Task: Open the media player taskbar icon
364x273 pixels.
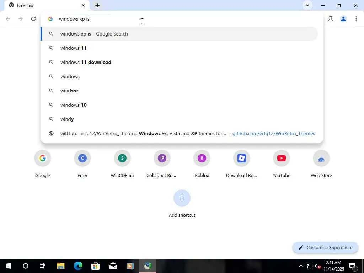Action: pyautogui.click(x=130, y=266)
